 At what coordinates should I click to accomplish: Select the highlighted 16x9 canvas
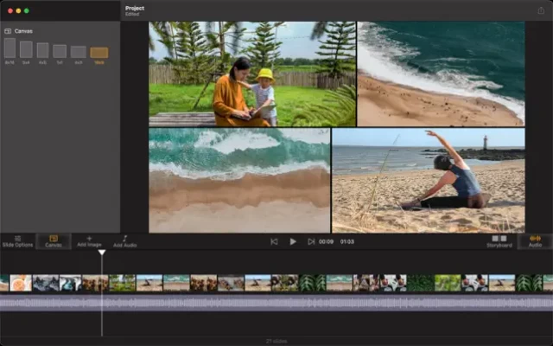(99, 53)
